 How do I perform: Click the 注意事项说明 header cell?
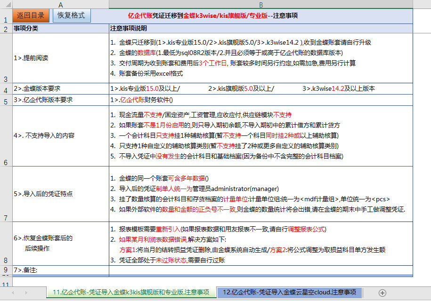[260, 29]
